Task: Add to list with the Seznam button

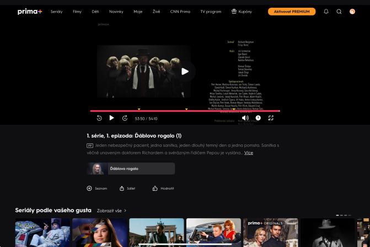Action: pyautogui.click(x=97, y=188)
